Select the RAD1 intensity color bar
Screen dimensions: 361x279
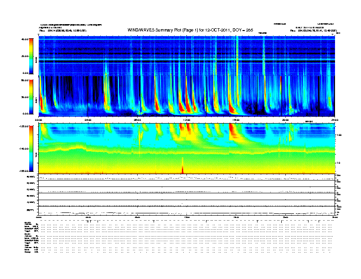tap(31, 97)
